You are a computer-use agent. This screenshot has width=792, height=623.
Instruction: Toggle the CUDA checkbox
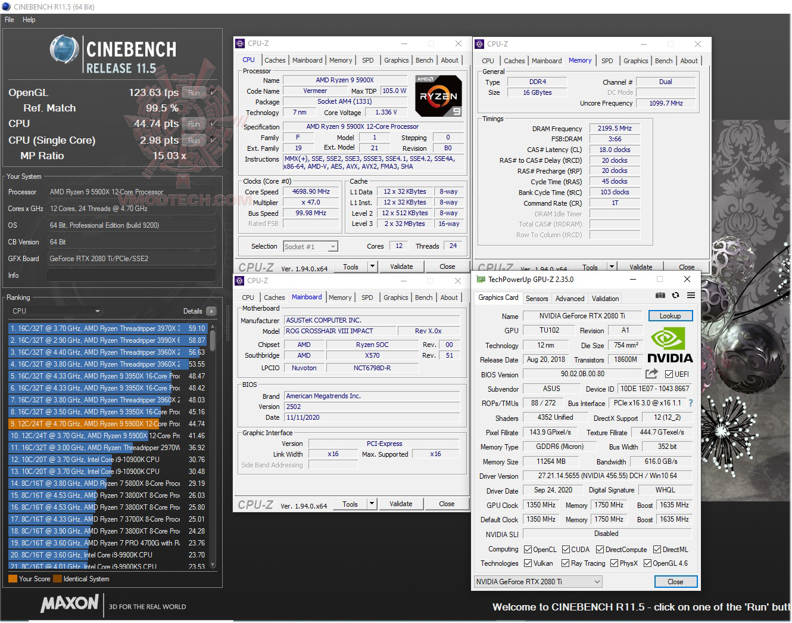pos(566,550)
